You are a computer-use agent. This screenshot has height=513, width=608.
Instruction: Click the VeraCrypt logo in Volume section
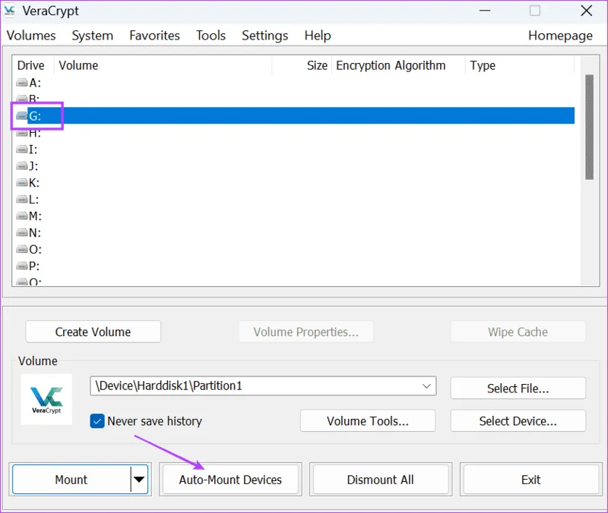pos(46,399)
